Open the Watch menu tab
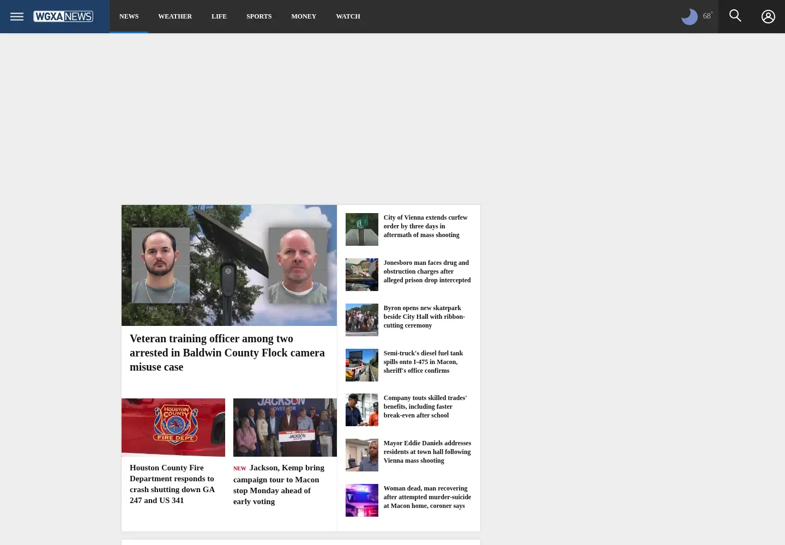Image resolution: width=785 pixels, height=545 pixels. [348, 16]
